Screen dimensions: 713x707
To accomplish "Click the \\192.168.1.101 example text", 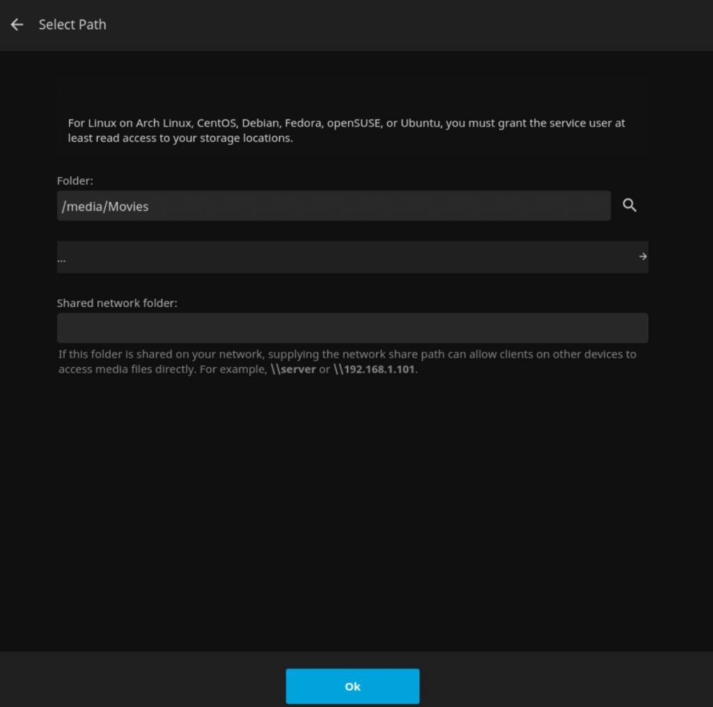I will 374,369.
